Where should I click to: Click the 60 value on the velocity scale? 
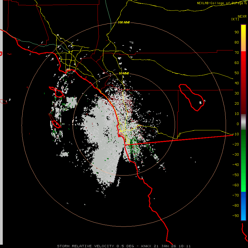(x=237, y=63)
